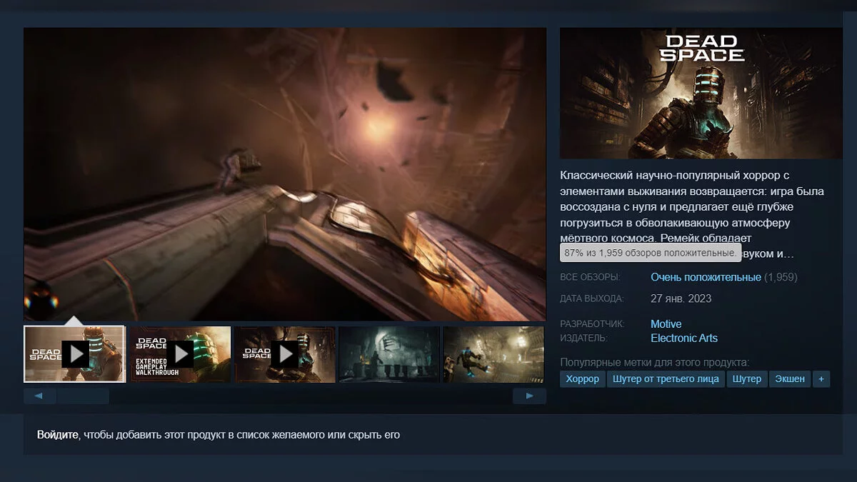Click the main video preview area

285,174
